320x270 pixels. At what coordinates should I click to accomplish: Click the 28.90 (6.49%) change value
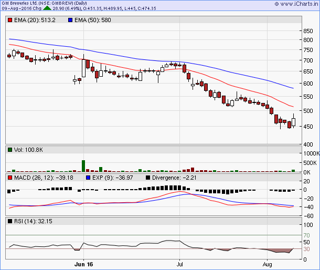pos(67,8)
